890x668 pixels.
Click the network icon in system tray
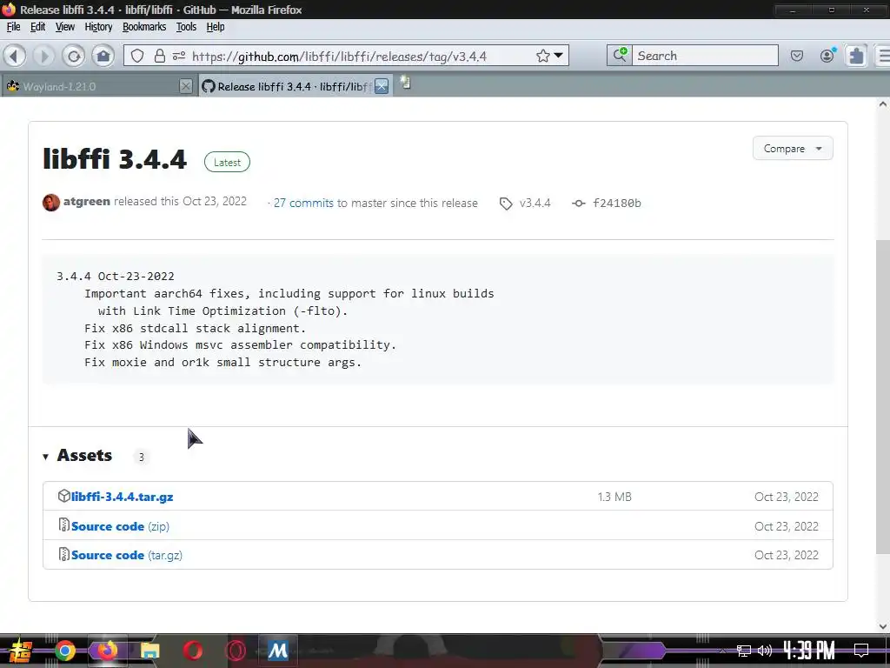744,651
